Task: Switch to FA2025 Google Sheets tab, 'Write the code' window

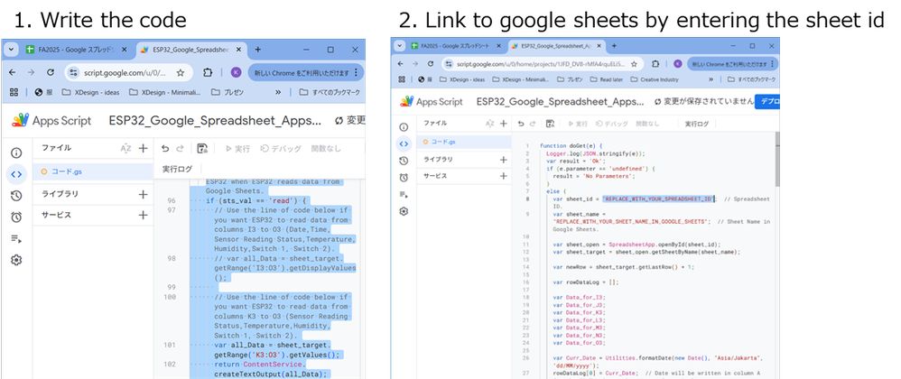Action: (x=77, y=50)
